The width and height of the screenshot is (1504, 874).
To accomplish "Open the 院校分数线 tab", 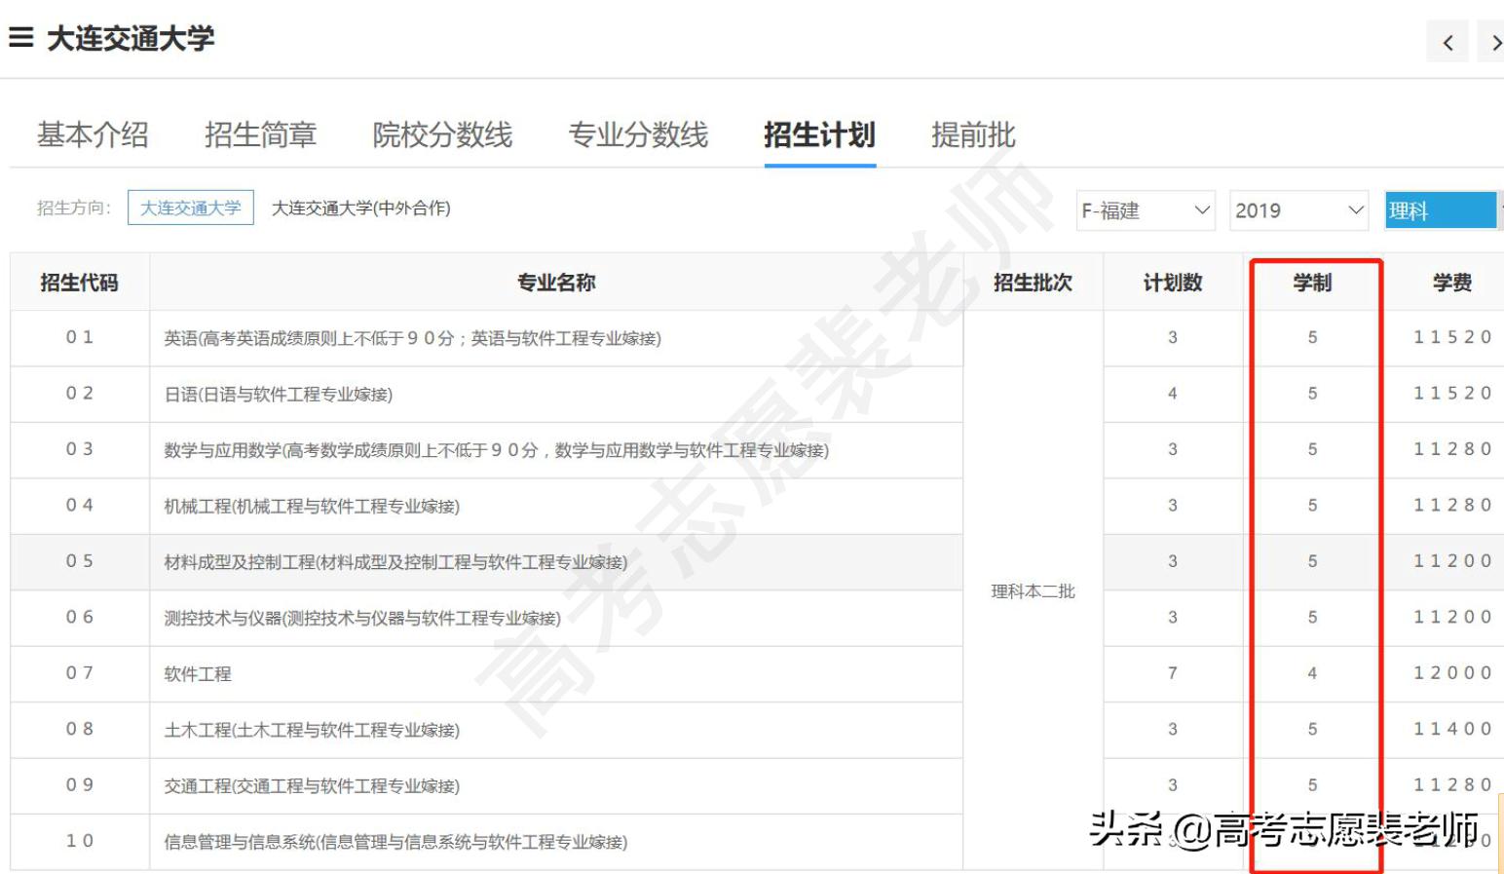I will point(441,135).
